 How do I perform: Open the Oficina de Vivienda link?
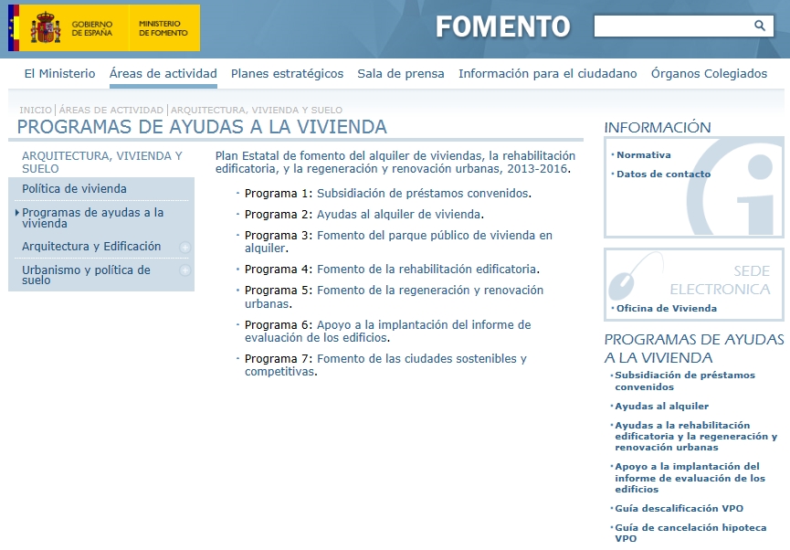click(x=667, y=309)
